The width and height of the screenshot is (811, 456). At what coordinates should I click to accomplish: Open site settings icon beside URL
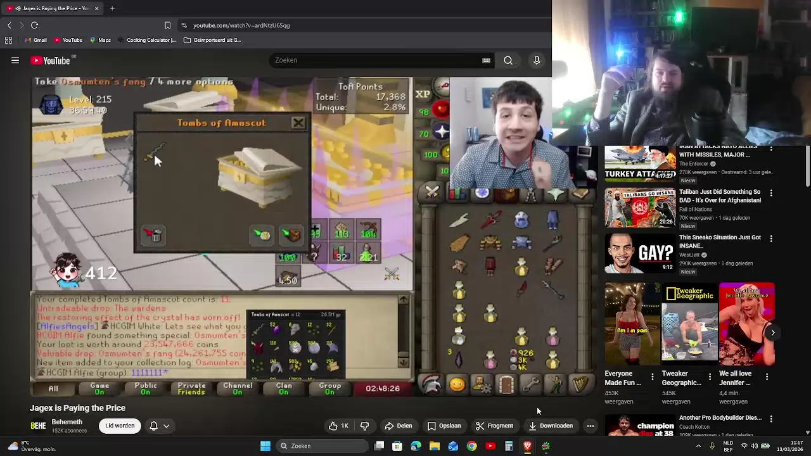[184, 25]
